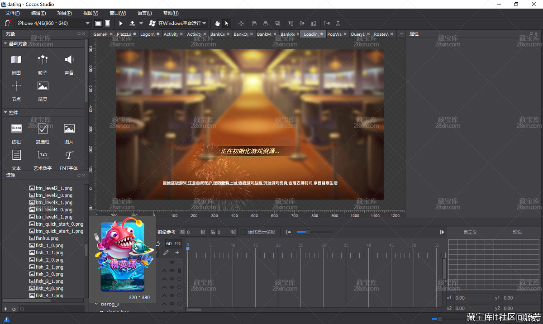Expand the timeline right panel arrow

[x=442, y=232]
